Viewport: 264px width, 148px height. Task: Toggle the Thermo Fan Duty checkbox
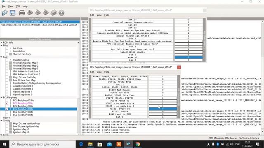point(7,54)
